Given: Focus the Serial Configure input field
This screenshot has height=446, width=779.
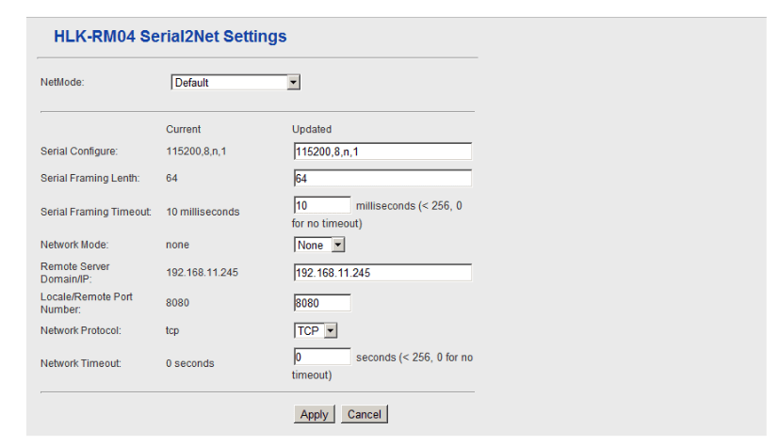Looking at the screenshot, I should [382, 151].
